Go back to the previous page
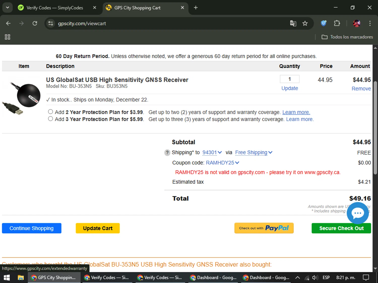 pos(8,23)
